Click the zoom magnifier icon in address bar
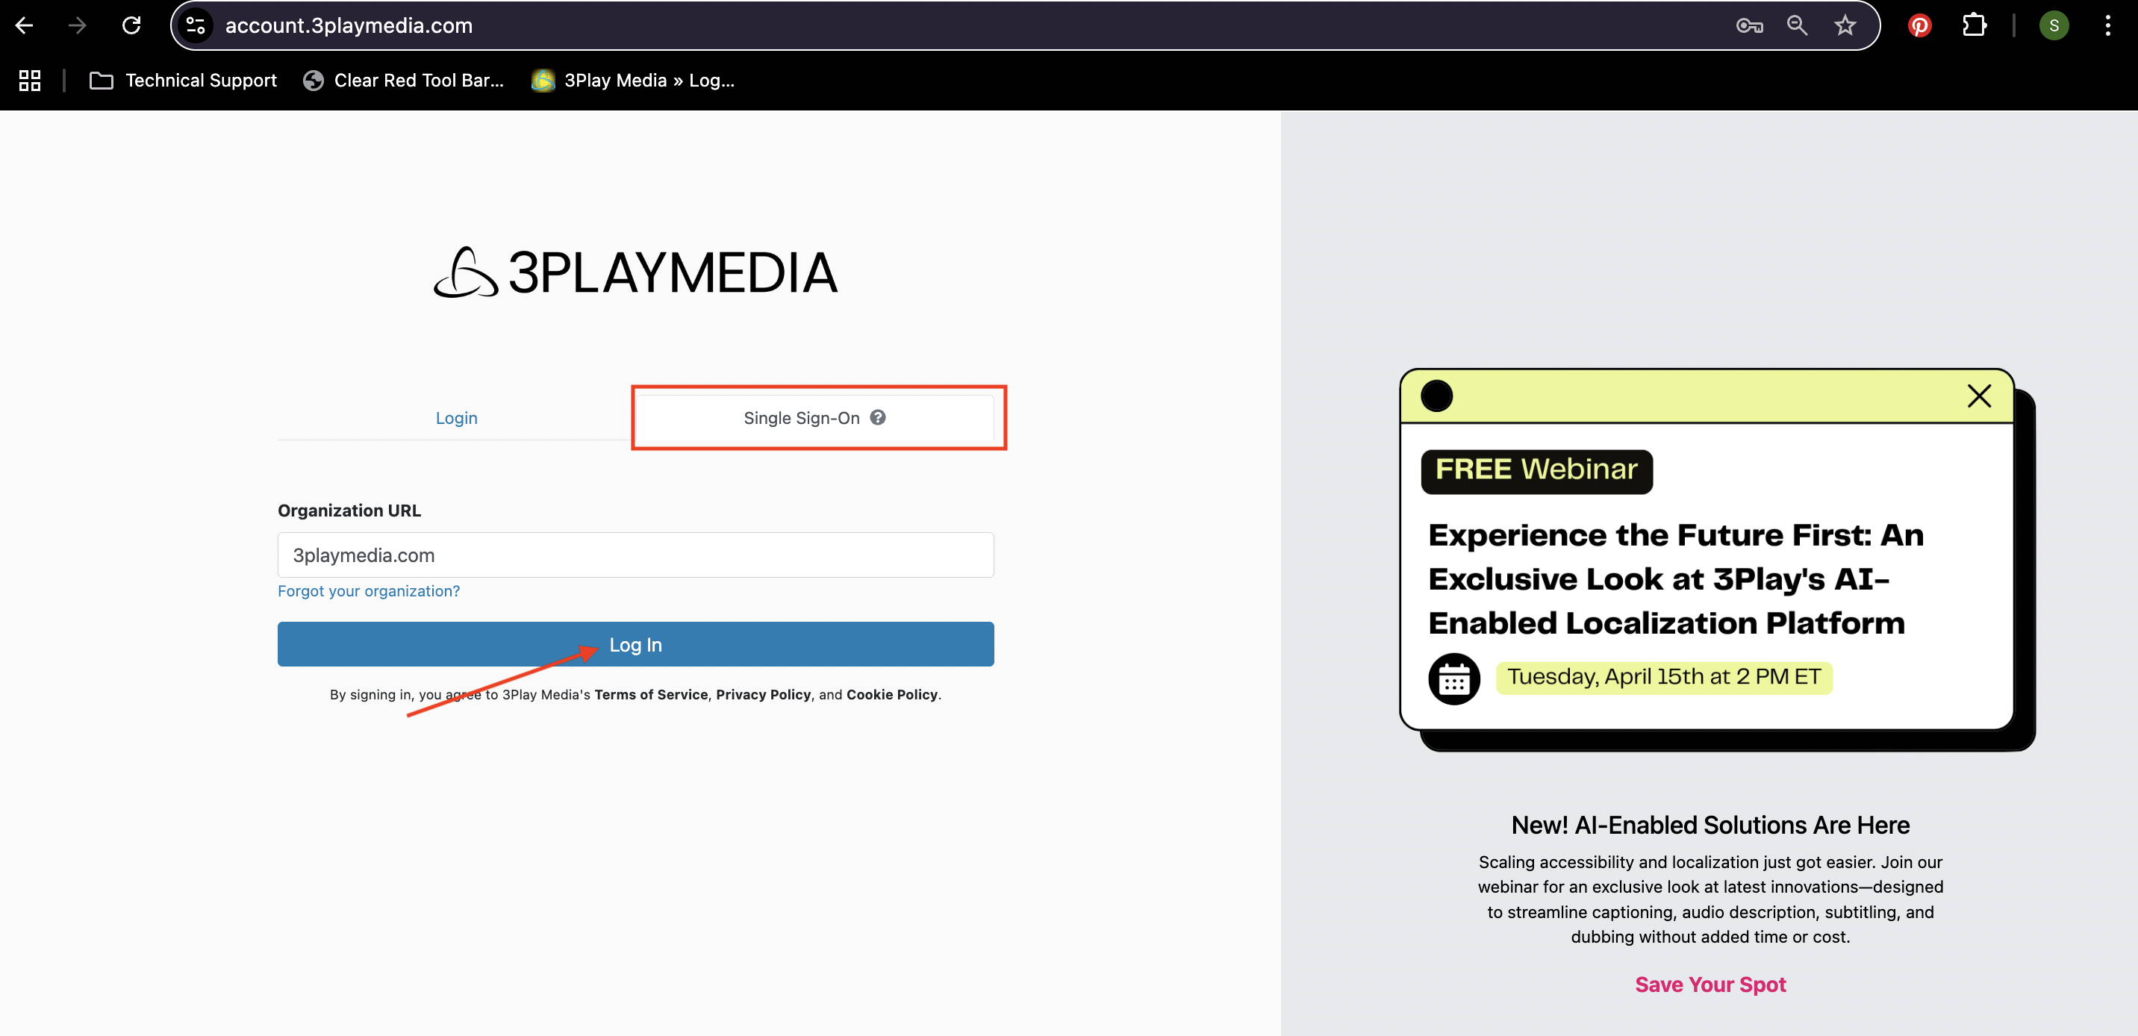2138x1036 pixels. pos(1797,25)
